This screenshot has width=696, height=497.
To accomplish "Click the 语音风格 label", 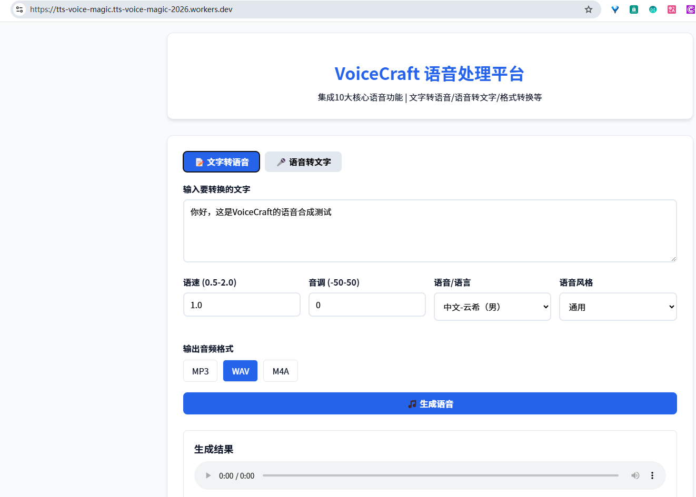I will pyautogui.click(x=576, y=282).
